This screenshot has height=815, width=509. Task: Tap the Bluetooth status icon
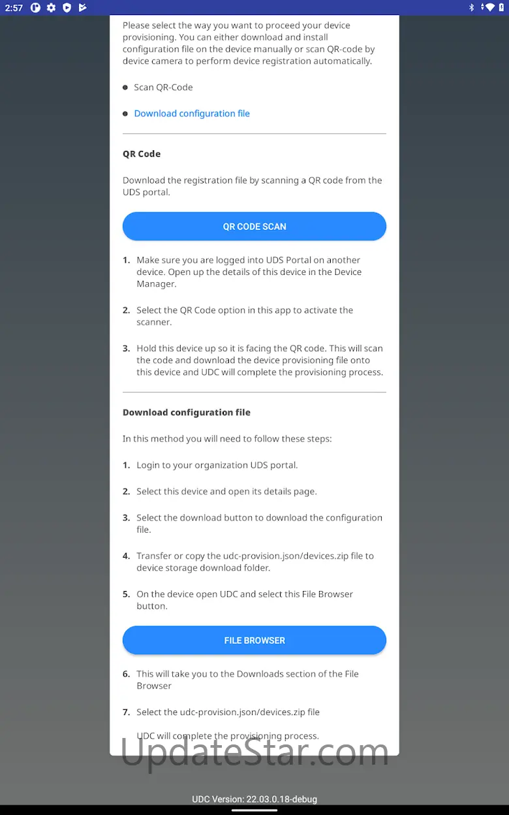471,8
